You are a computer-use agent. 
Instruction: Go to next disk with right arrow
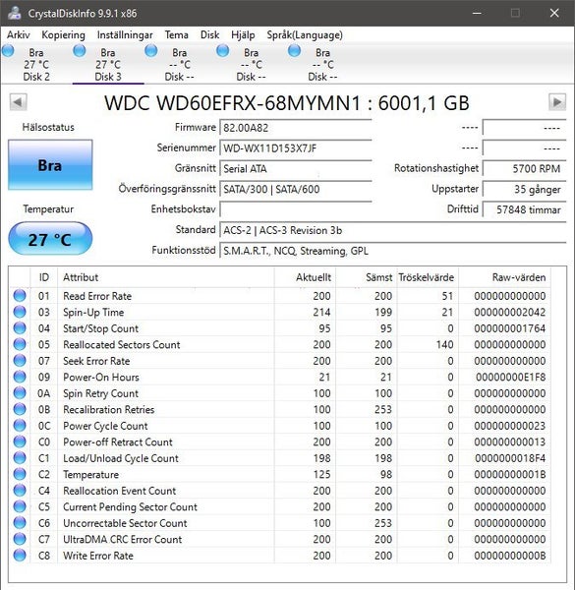[x=557, y=102]
